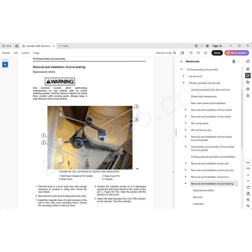Open Bookmarks panel options ellipsis
Image resolution: width=252 pixels, height=252 pixels.
pos(239,62)
